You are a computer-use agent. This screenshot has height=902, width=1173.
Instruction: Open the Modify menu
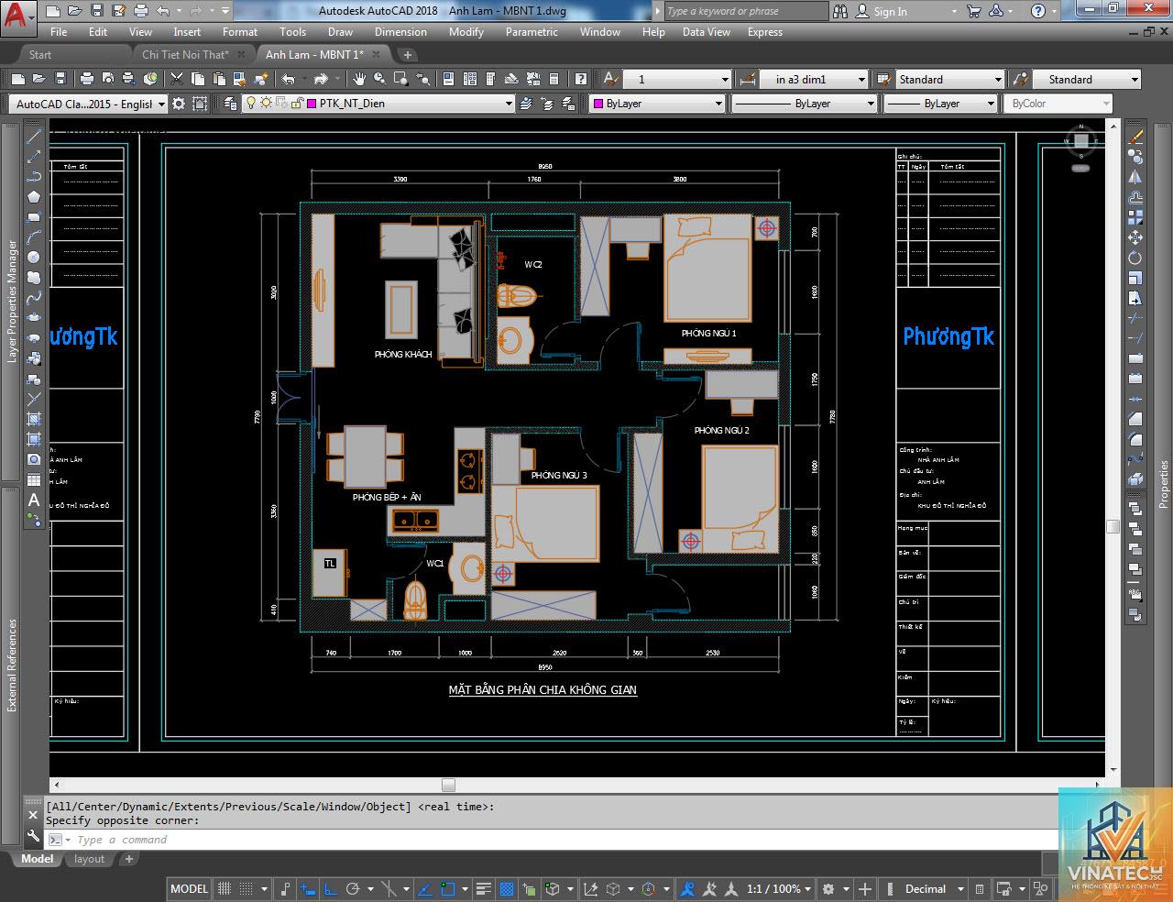(x=466, y=32)
